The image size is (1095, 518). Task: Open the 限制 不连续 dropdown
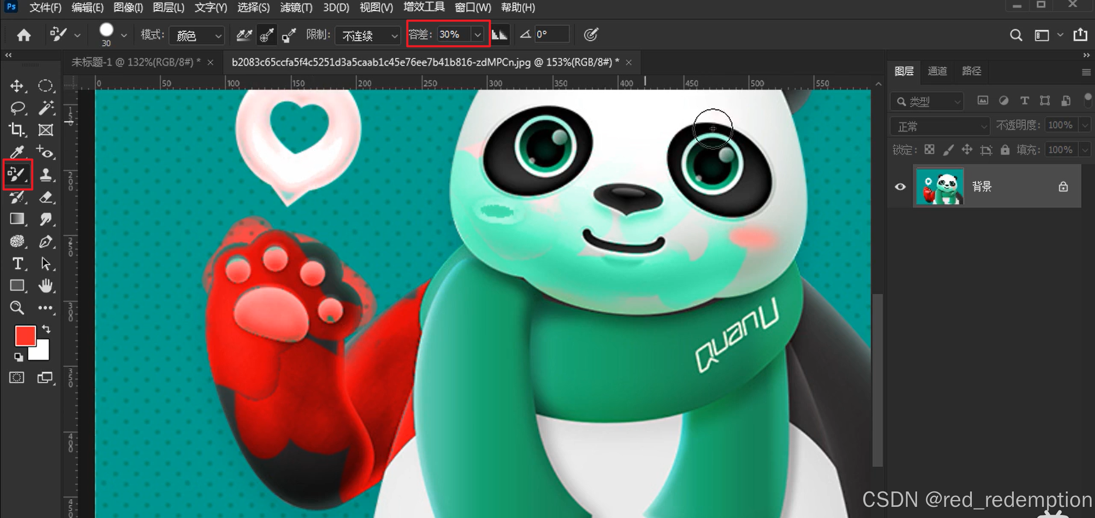368,35
